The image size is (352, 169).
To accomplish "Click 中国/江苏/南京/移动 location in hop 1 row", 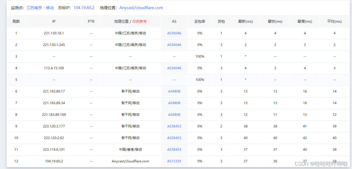I will coord(131,33).
